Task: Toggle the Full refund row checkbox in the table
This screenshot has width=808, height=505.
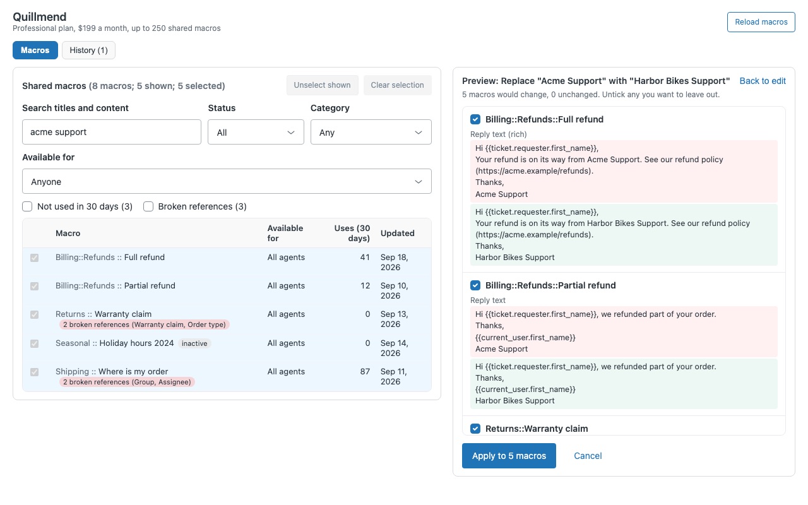Action: (34, 258)
